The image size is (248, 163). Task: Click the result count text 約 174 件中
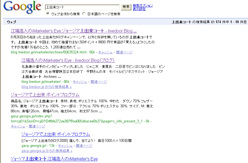(x=220, y=22)
